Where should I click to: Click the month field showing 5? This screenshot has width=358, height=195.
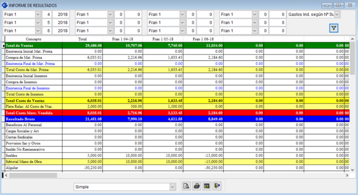(47, 22)
